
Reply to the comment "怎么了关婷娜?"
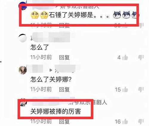coord(64,90)
